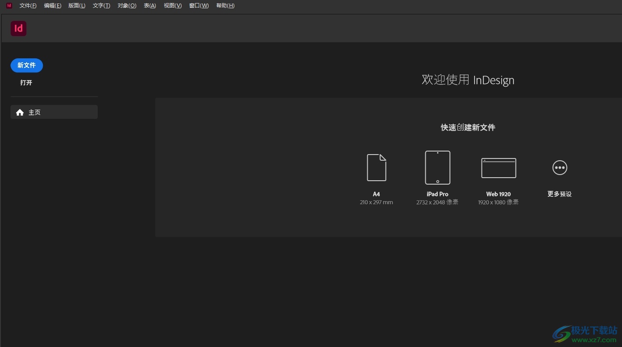Click the small InDesign icon in the title bar

point(9,6)
